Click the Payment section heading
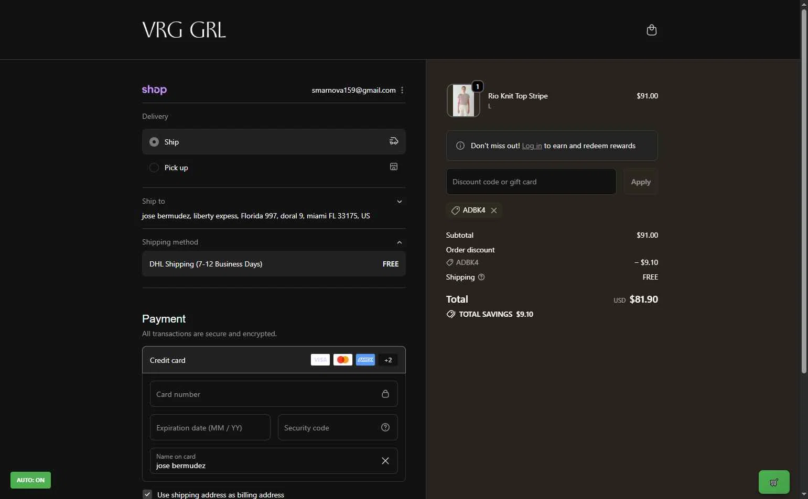The height and width of the screenshot is (499, 808). click(x=164, y=319)
